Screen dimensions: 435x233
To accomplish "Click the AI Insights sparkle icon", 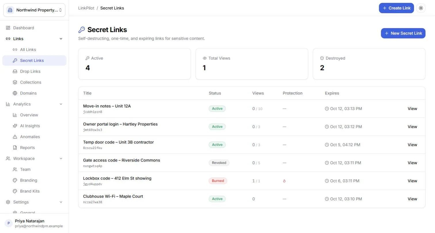I will point(15,126).
